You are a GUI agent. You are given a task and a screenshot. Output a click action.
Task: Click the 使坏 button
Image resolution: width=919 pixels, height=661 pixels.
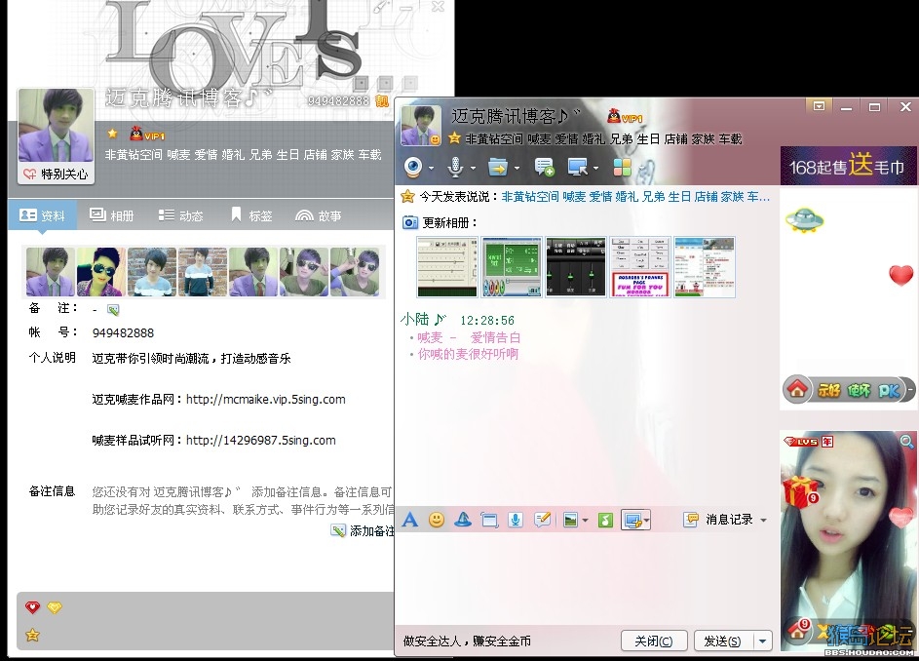(x=859, y=390)
